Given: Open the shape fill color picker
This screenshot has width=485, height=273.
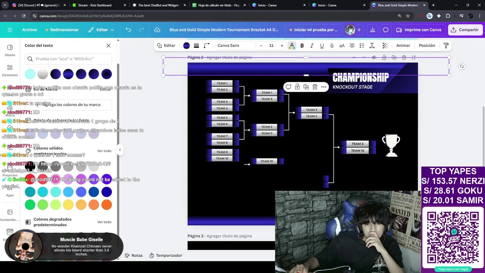Looking at the screenshot, I should point(186,45).
